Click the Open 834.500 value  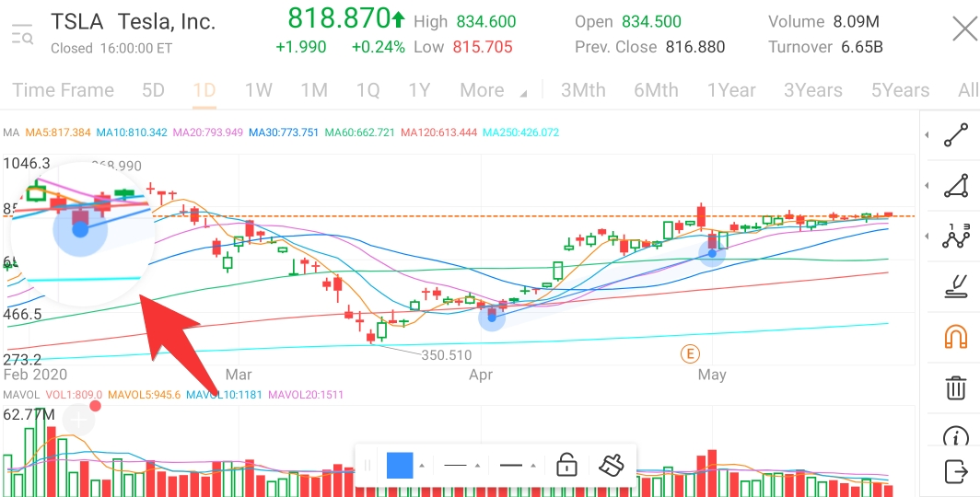coord(651,22)
